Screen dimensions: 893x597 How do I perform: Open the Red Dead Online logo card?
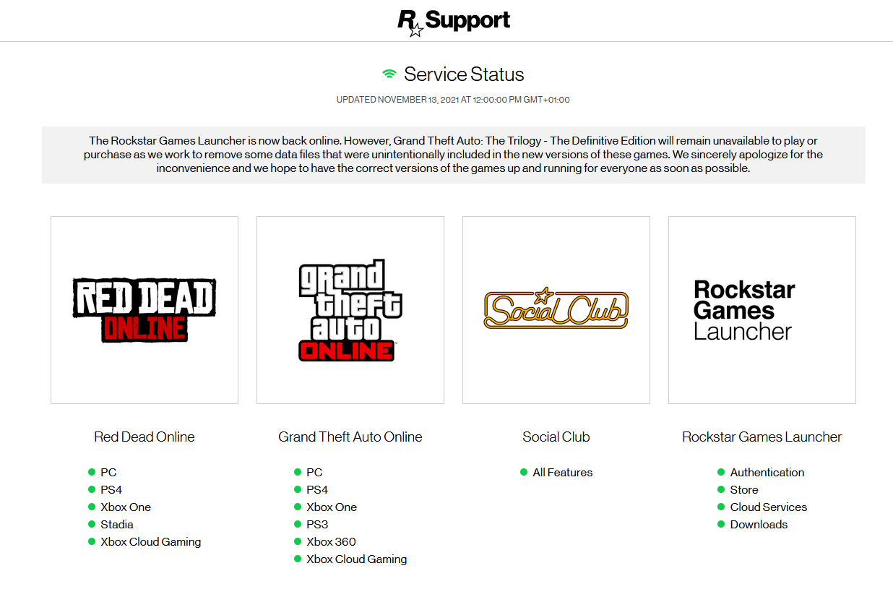(x=144, y=310)
